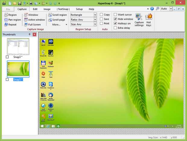Viewport: 187px width, 141px height.
Task: Switch to the (TextSnap) tab
Action: [x=63, y=9]
